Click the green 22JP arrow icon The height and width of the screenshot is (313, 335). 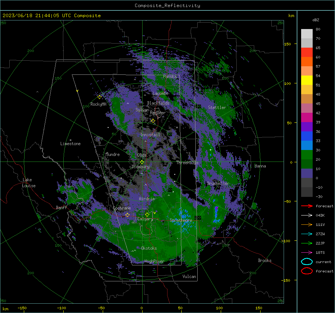point(307,243)
